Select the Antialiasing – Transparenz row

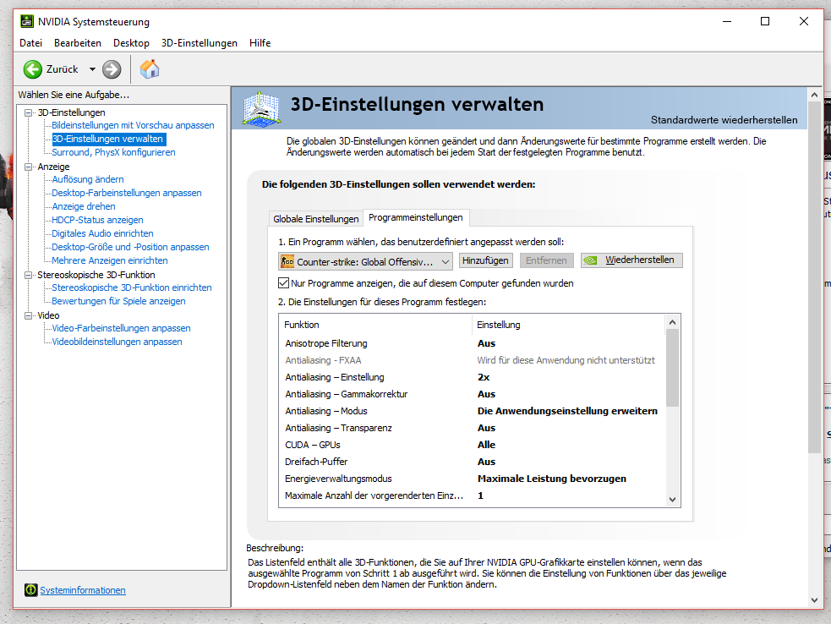pos(472,429)
